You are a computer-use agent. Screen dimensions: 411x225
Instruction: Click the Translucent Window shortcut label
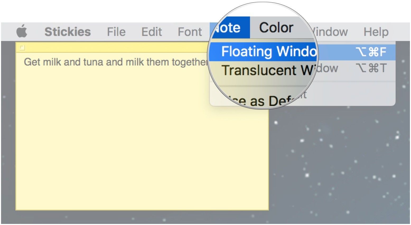(x=371, y=68)
